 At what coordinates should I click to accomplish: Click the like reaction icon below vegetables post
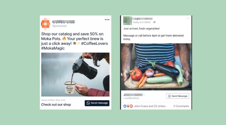tap(125, 106)
